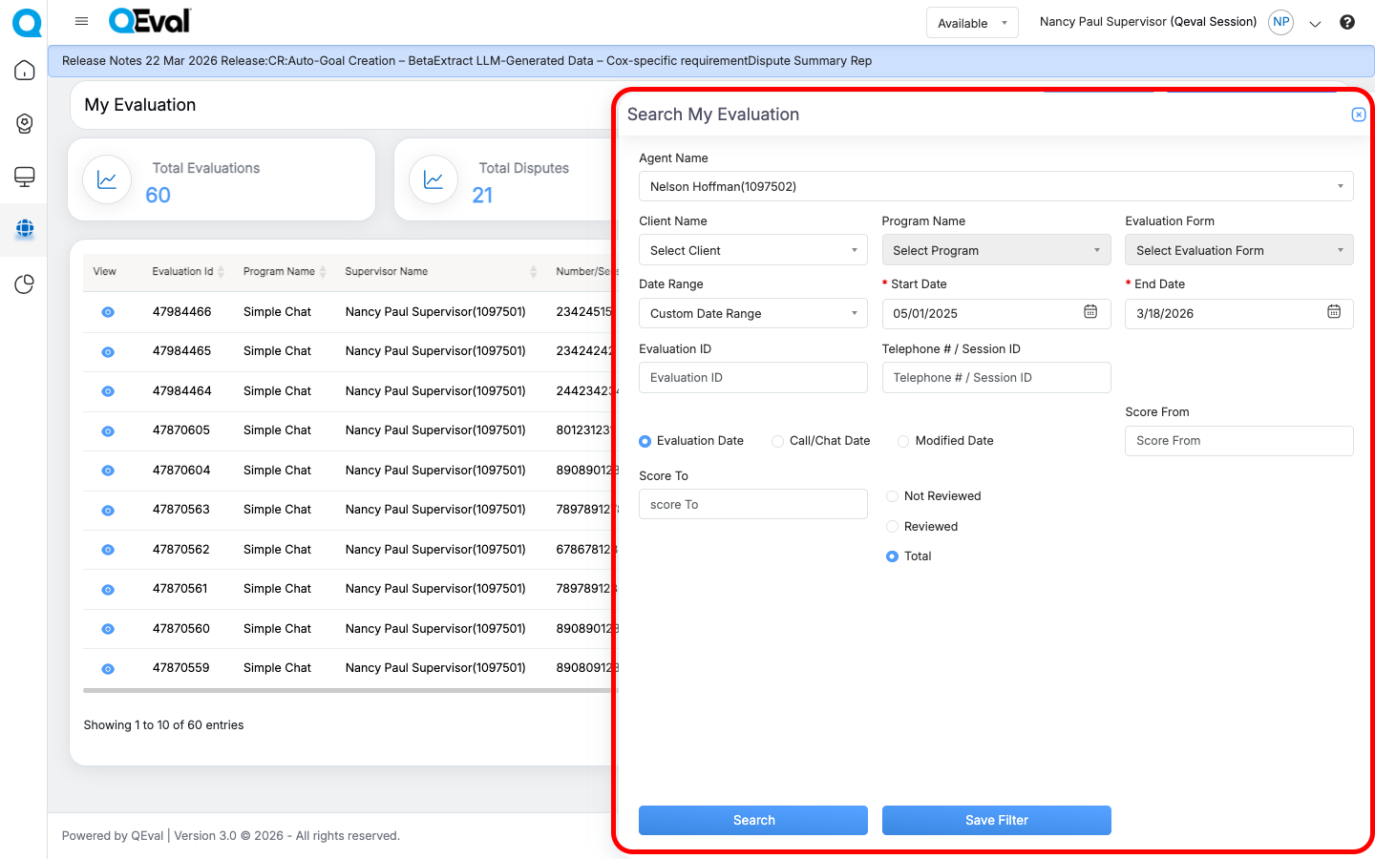The height and width of the screenshot is (859, 1375).
Task: Open the End Date calendar picker
Action: pyautogui.click(x=1333, y=312)
